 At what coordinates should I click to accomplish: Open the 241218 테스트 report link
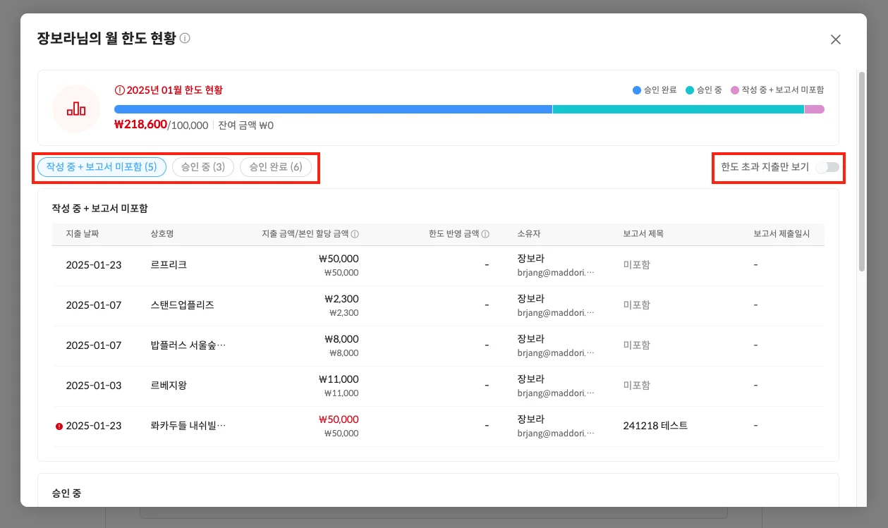(x=655, y=426)
